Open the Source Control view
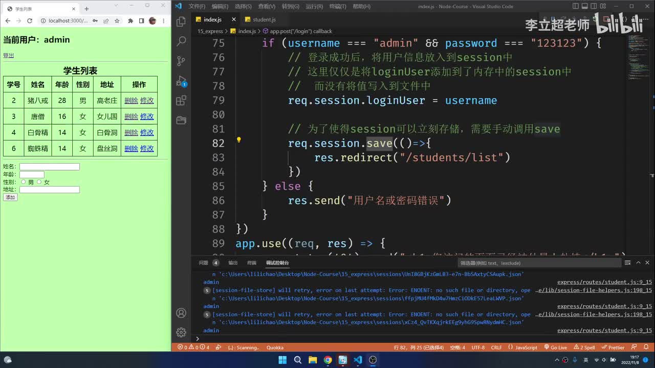 pyautogui.click(x=181, y=61)
